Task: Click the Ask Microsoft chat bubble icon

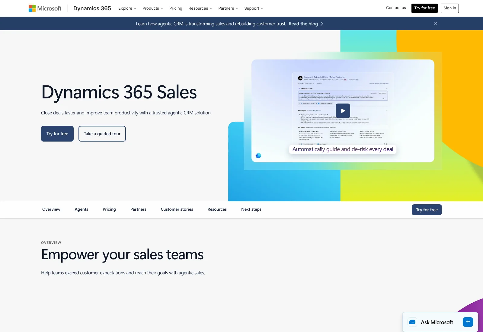Action: point(412,322)
